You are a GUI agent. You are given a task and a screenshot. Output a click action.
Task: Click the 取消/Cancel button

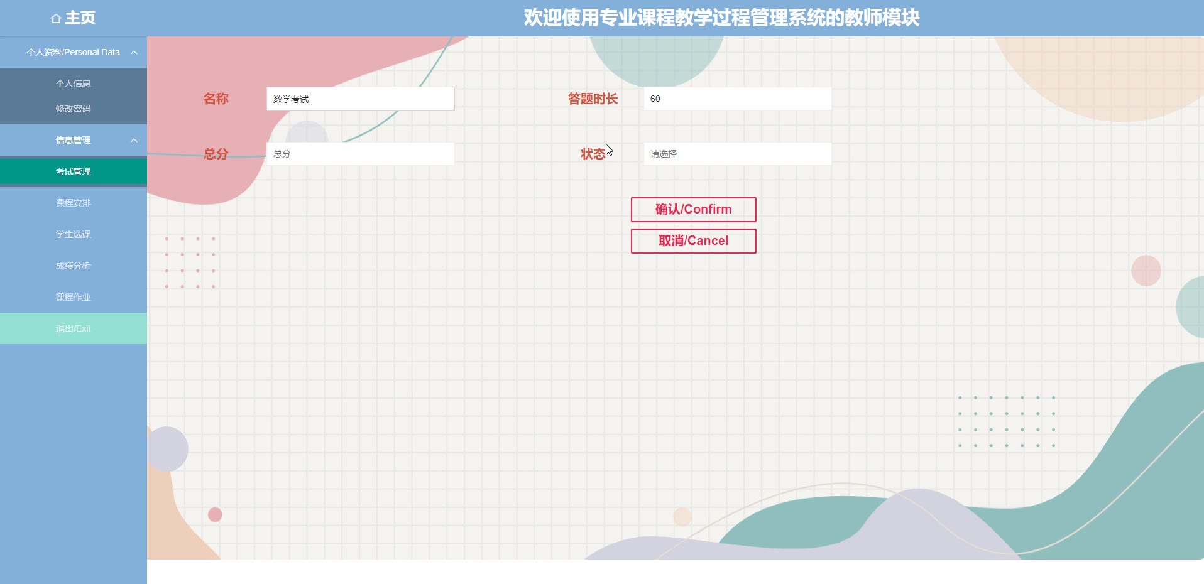694,241
